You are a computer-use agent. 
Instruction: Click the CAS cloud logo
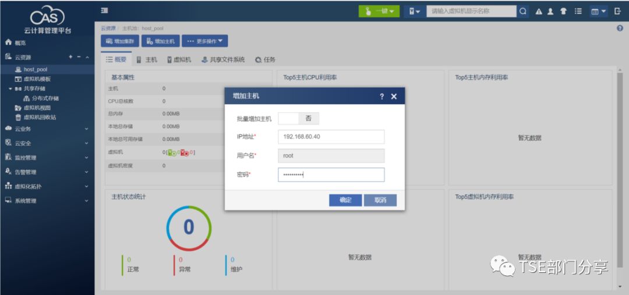[47, 16]
